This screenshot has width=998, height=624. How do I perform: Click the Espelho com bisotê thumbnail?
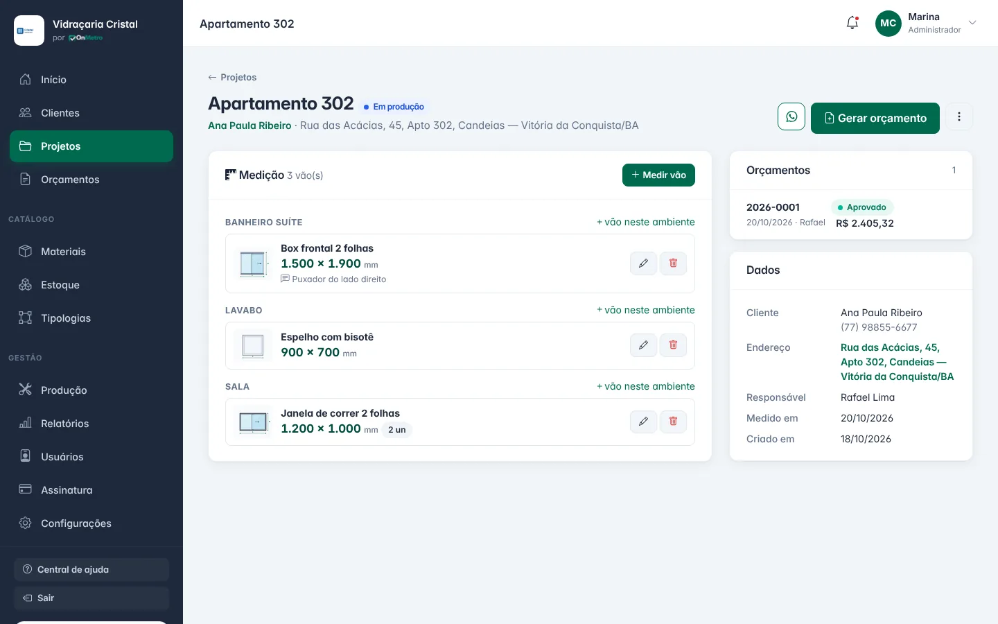pyautogui.click(x=253, y=345)
